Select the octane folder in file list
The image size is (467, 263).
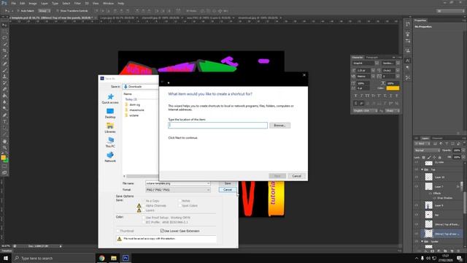pos(134,115)
